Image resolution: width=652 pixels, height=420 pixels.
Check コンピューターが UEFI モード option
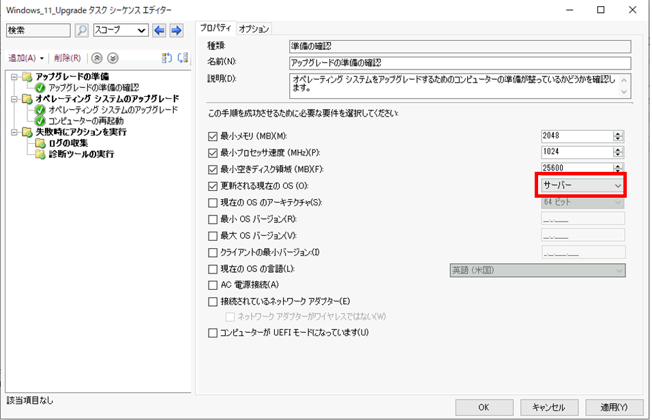point(213,333)
